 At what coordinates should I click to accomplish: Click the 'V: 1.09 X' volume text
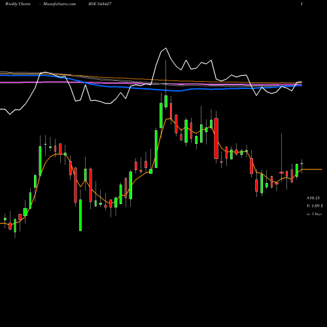(x=315, y=206)
